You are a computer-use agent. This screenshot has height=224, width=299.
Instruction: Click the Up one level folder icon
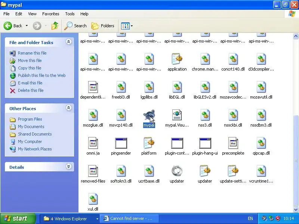(55, 26)
